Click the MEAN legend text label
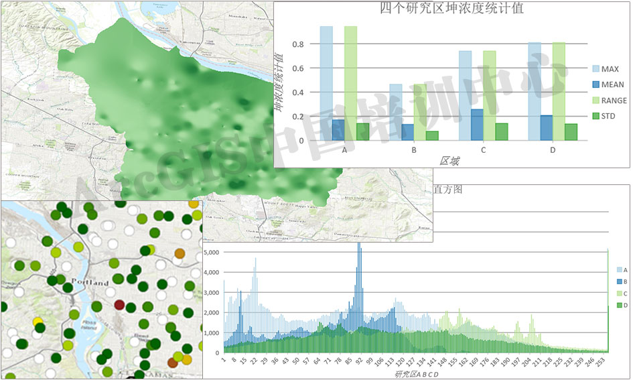This screenshot has height=380, width=633. [x=613, y=85]
